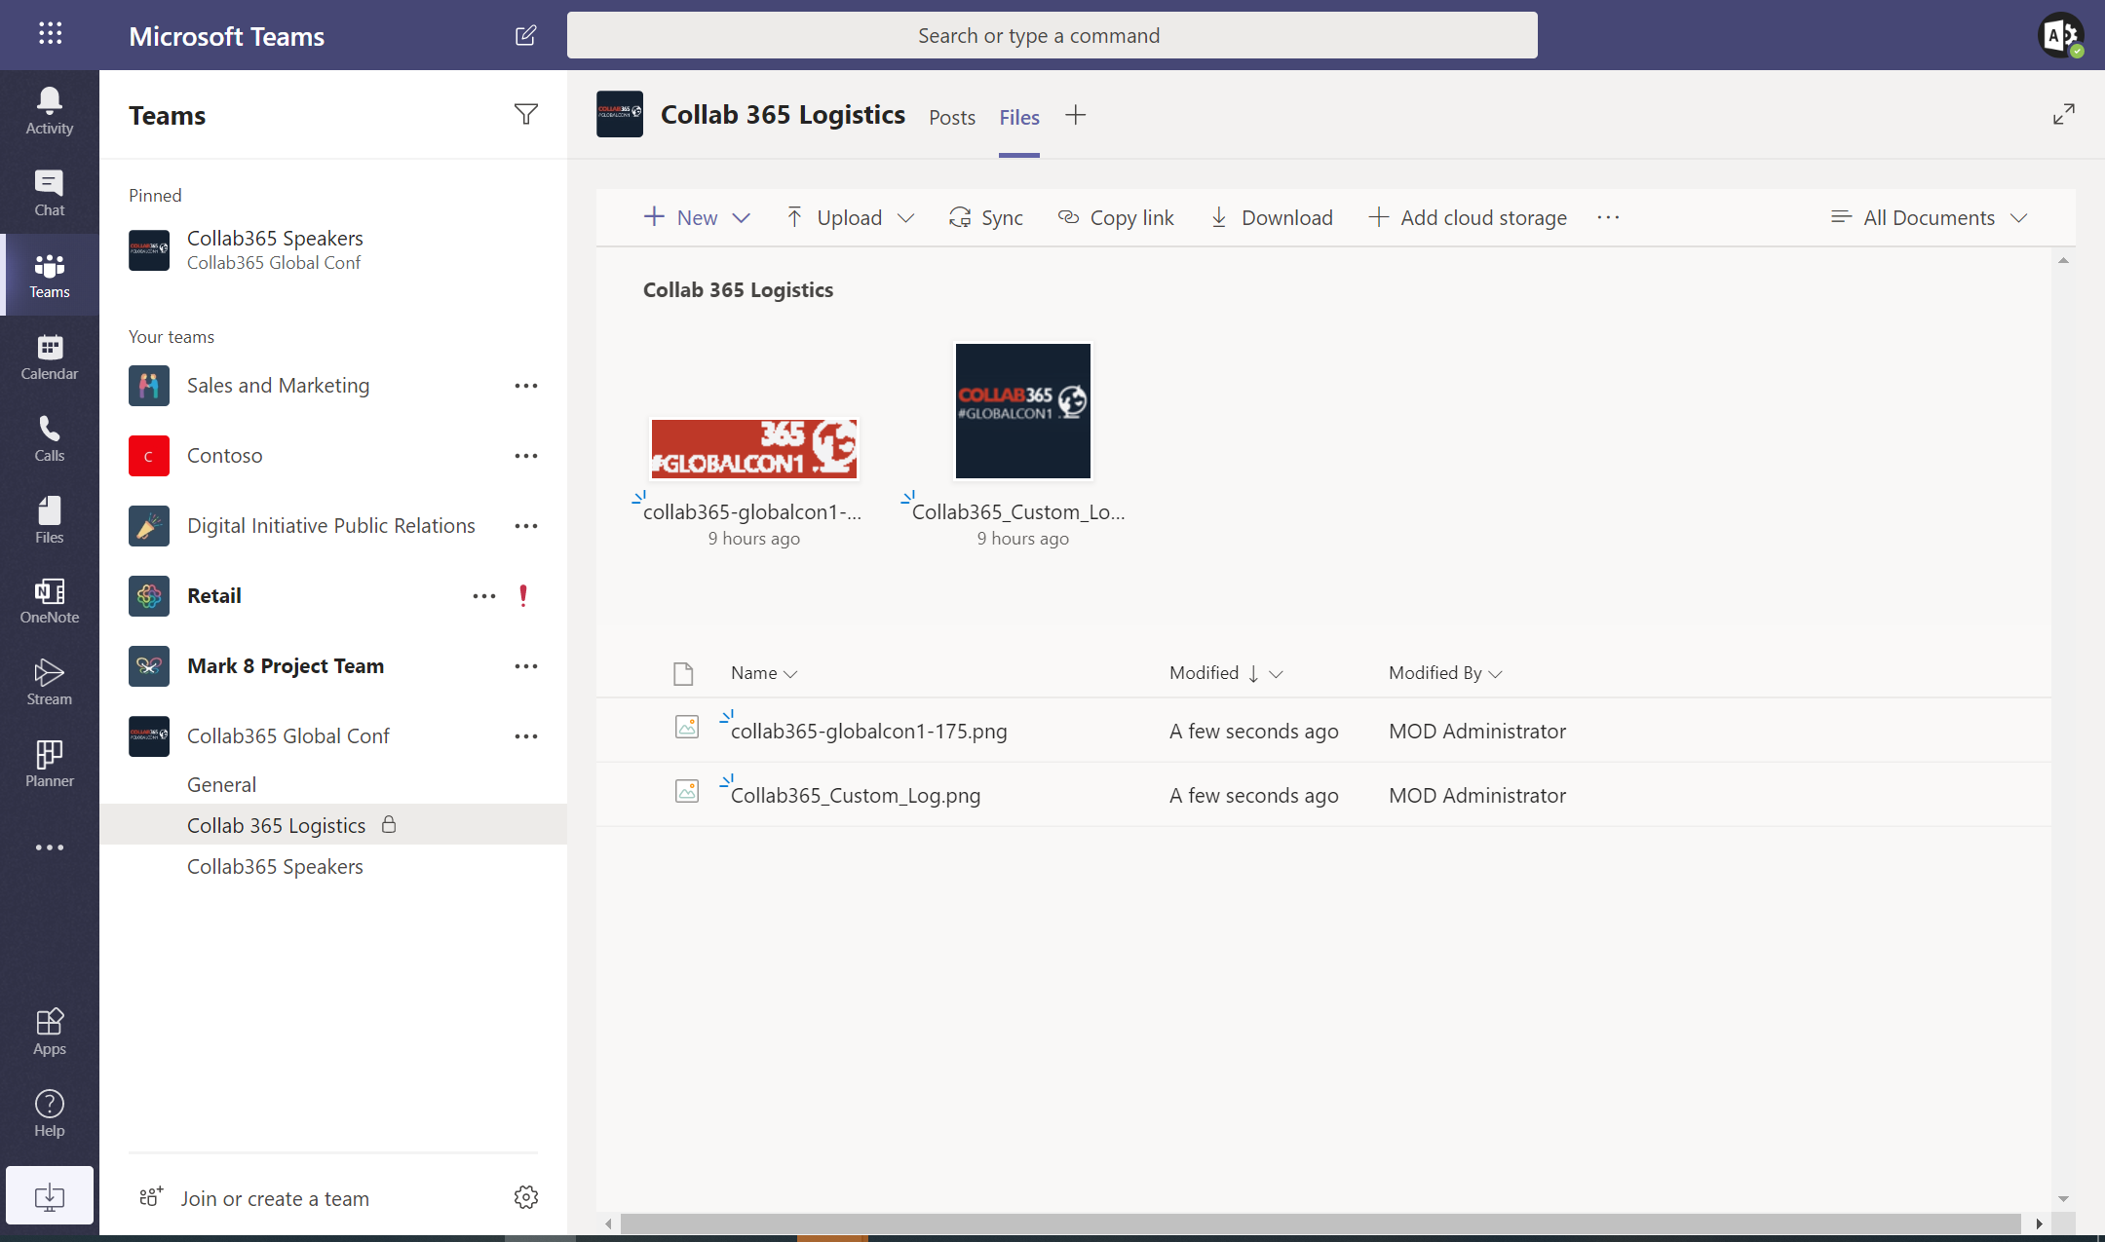Start a new chat with compose icon
This screenshot has height=1242, width=2105.
(x=525, y=35)
